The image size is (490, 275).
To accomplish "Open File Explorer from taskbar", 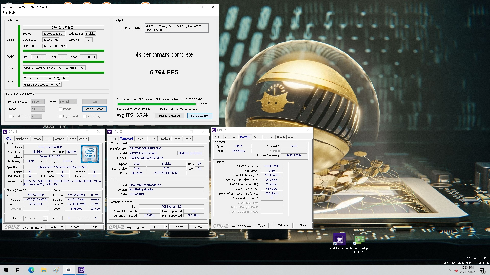I will [44, 270].
